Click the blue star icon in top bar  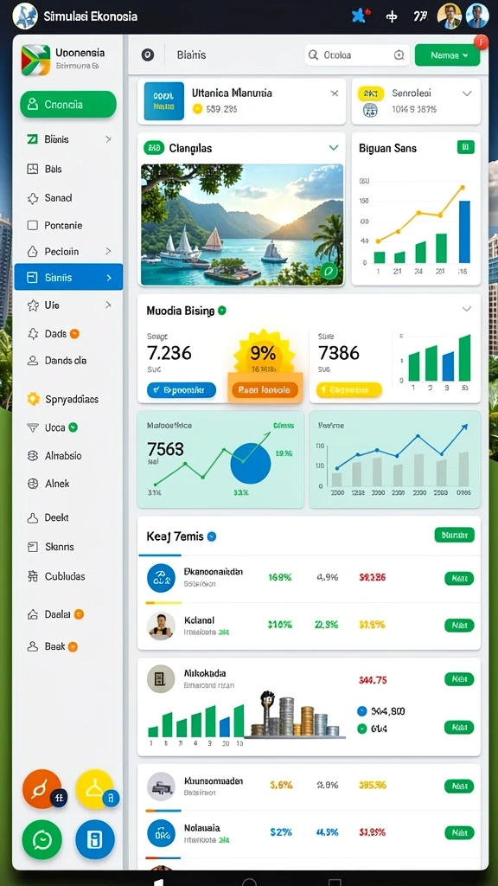coord(359,16)
